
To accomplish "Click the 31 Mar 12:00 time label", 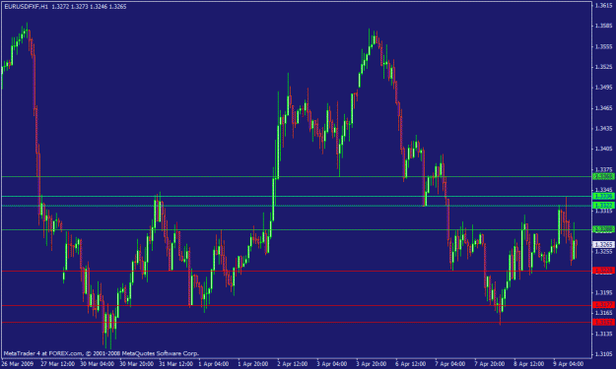I will 176,364.
